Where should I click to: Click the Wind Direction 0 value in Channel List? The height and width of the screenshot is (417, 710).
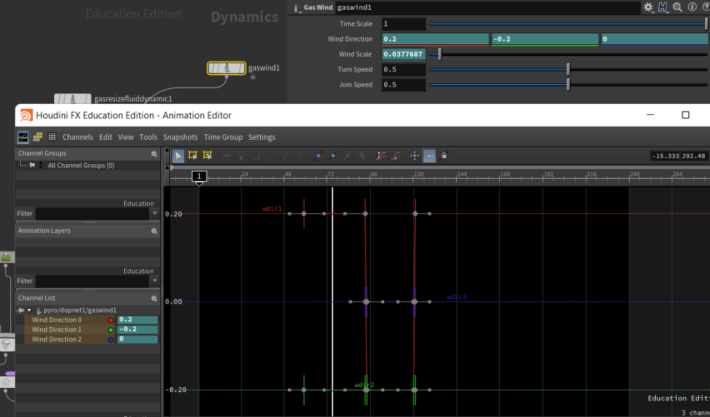(x=138, y=320)
